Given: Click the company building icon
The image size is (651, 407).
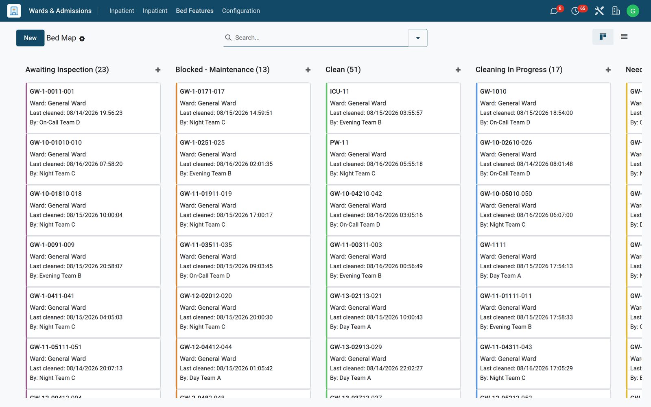Looking at the screenshot, I should tap(616, 11).
